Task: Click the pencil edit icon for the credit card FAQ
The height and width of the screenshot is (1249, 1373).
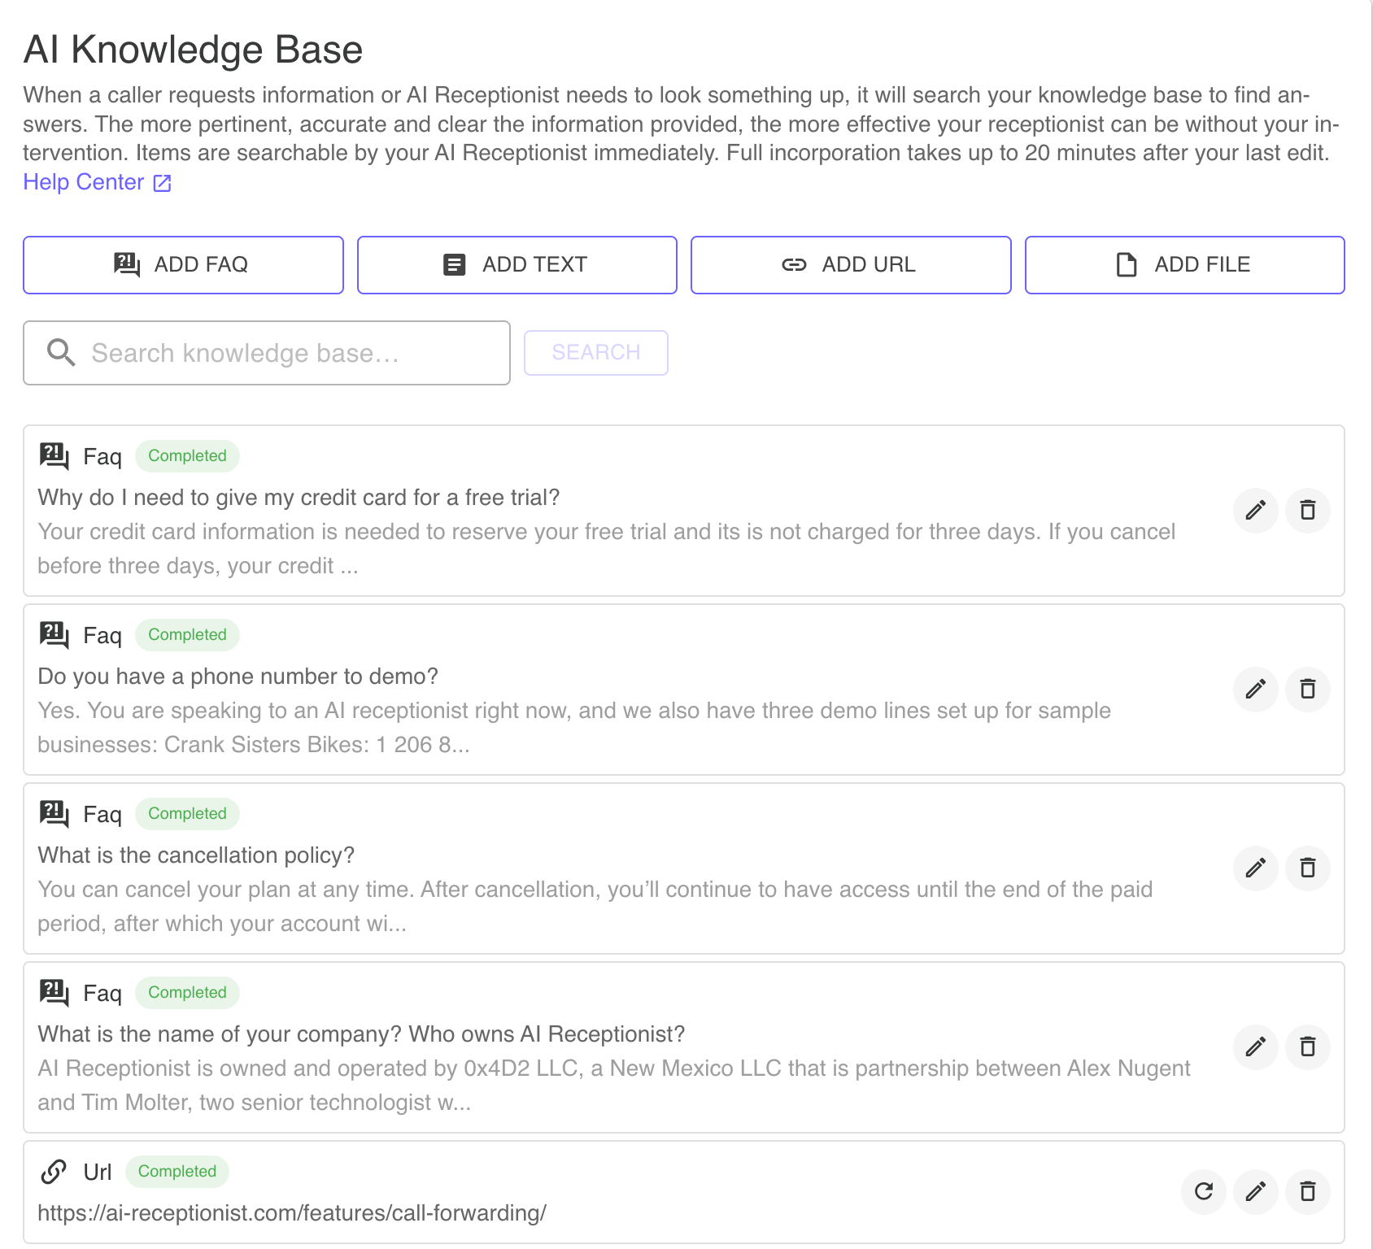Action: 1255,511
